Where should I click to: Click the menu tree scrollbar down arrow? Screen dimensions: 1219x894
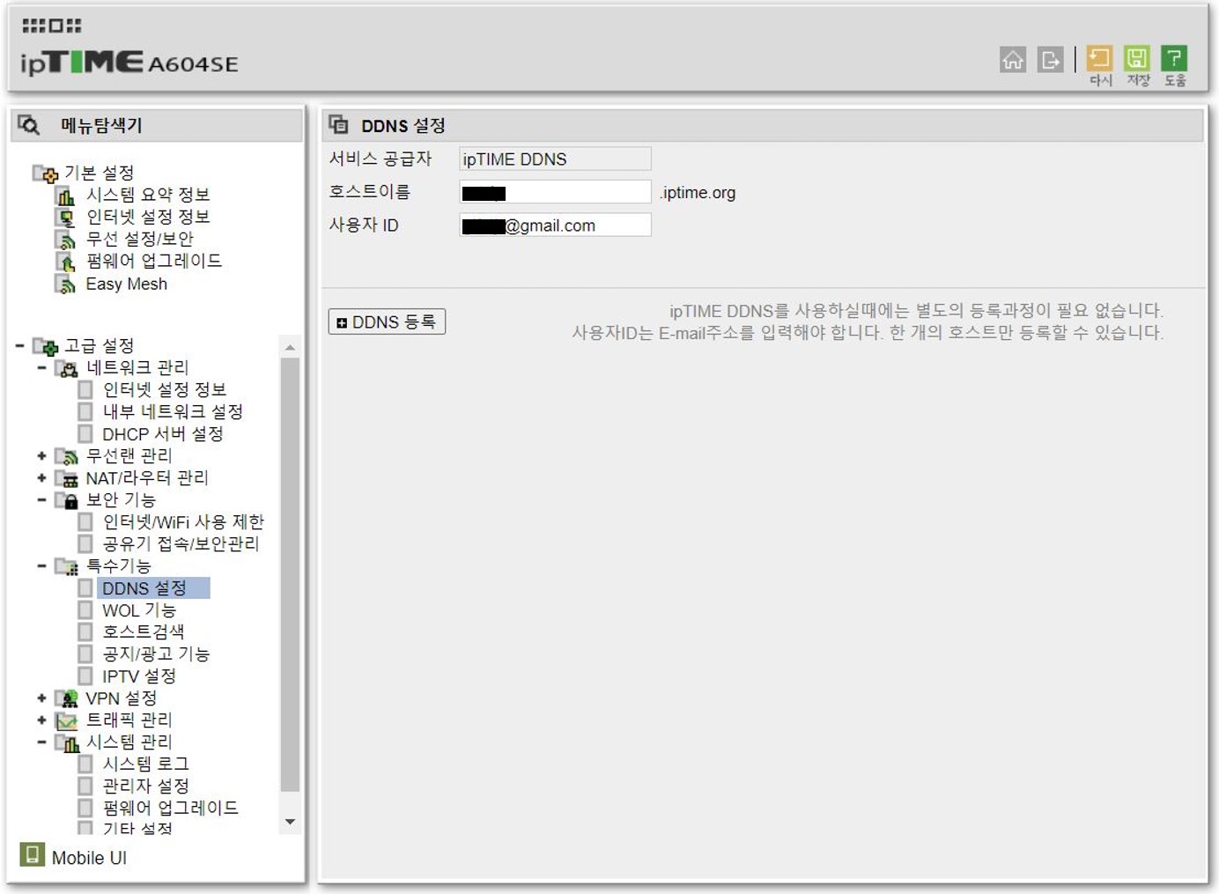290,822
